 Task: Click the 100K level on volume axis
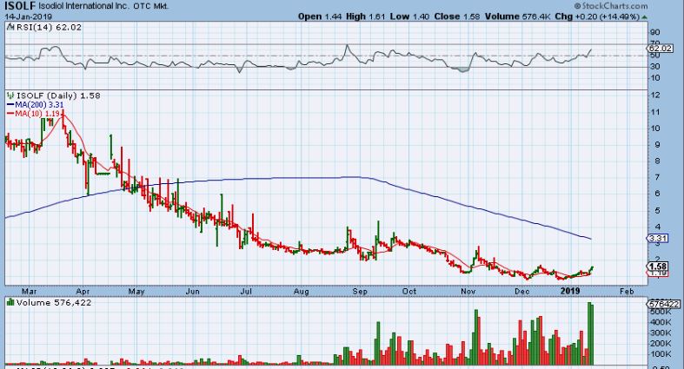[x=661, y=353]
